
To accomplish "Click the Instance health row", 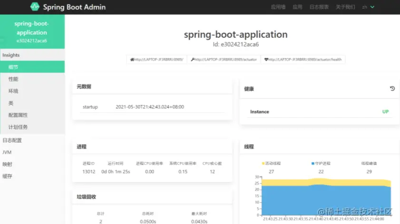I will click(x=320, y=112).
